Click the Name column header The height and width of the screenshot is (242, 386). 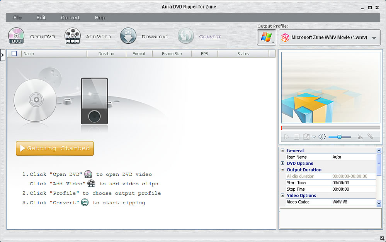[x=54, y=54]
